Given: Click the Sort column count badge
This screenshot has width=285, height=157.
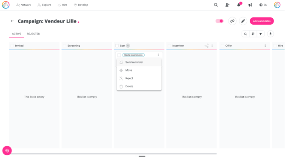Looking at the screenshot, I should click(128, 46).
